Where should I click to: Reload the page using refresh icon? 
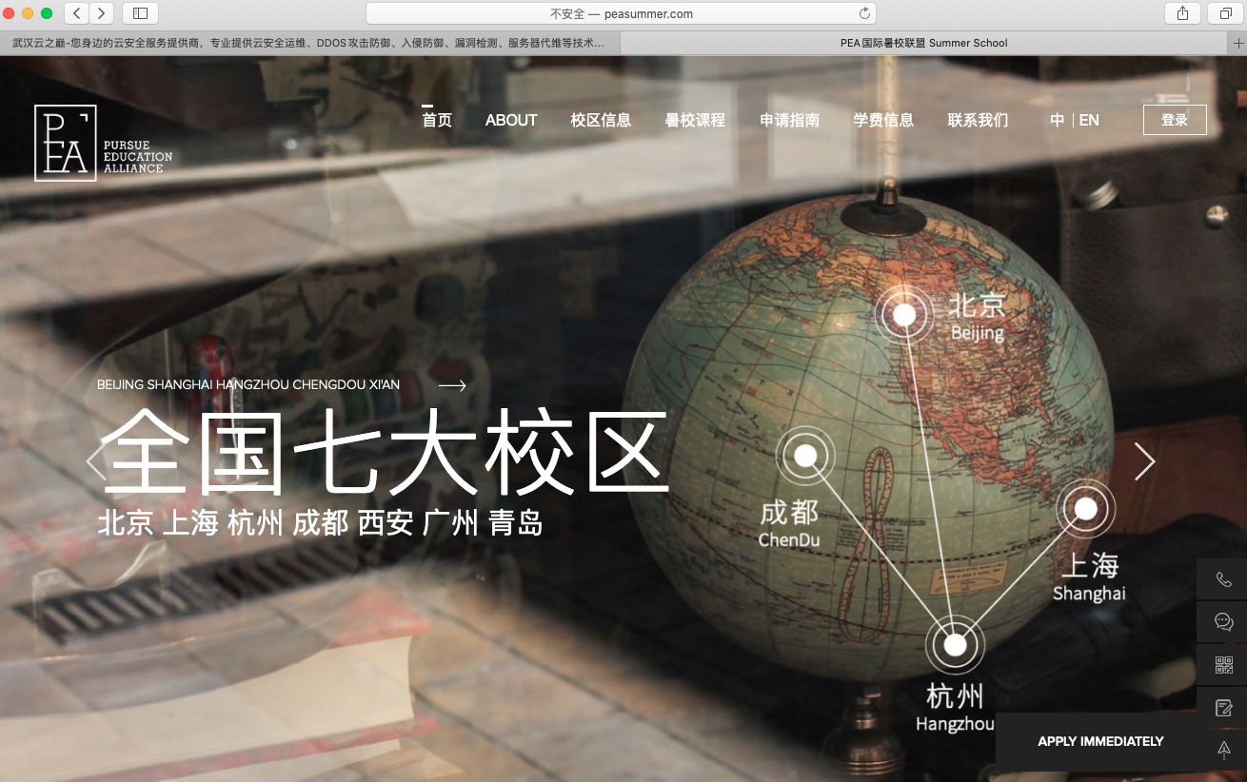point(864,13)
